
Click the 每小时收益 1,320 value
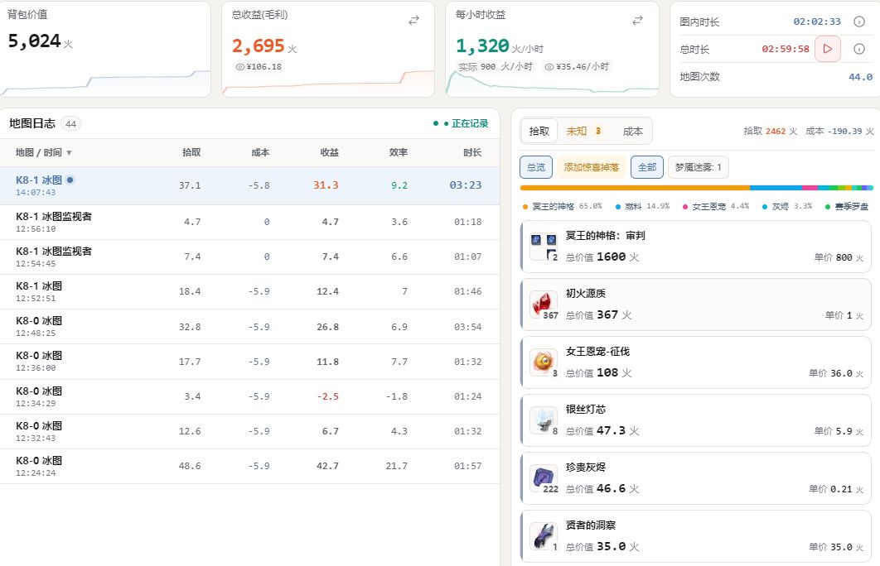click(x=482, y=46)
